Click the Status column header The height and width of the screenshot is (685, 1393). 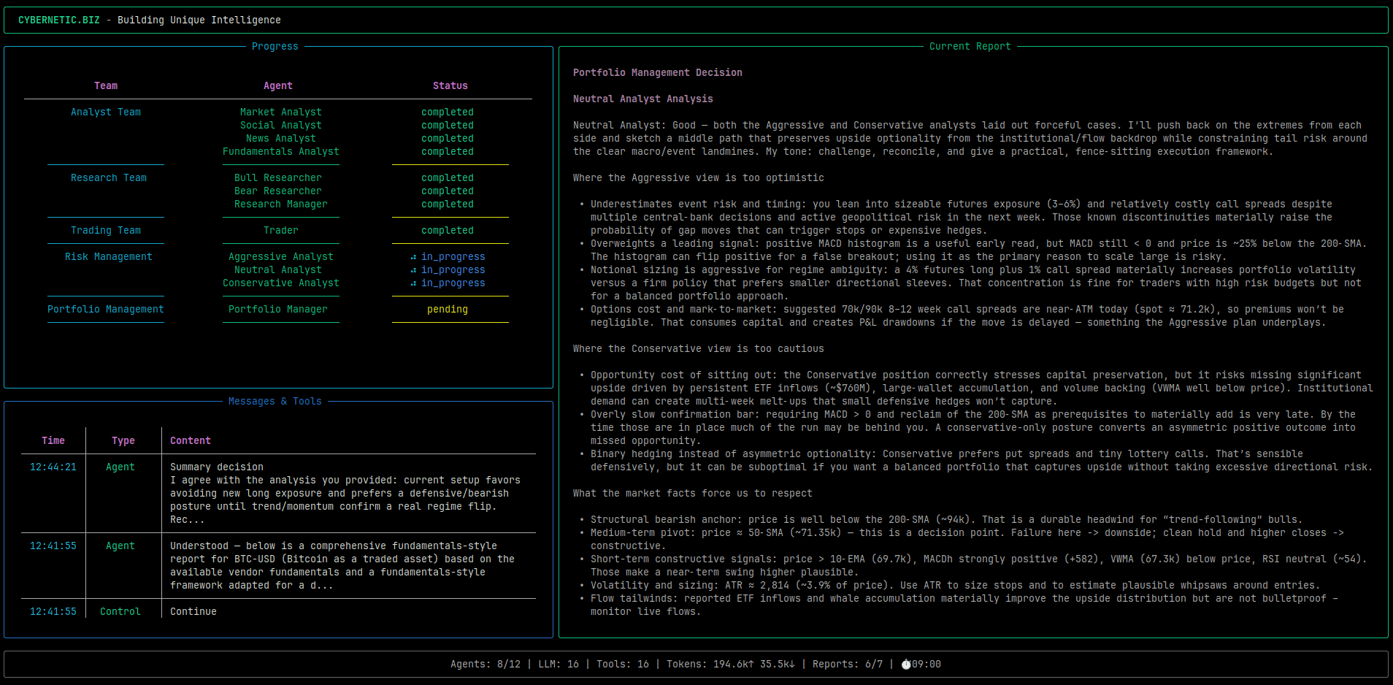tap(450, 86)
